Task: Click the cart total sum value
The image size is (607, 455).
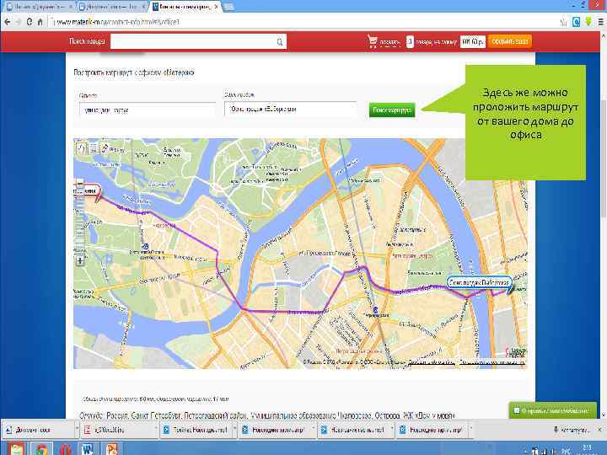Action: (473, 41)
